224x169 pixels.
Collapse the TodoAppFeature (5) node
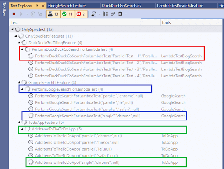19,123
